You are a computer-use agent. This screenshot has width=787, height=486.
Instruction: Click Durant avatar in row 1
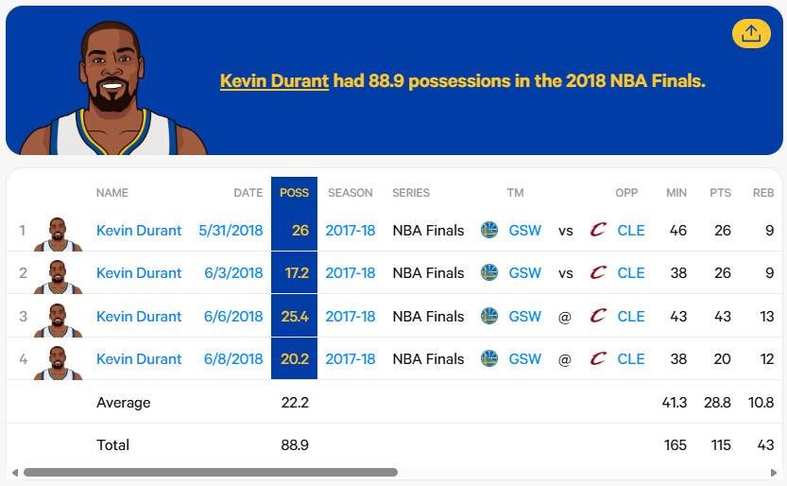tap(58, 234)
